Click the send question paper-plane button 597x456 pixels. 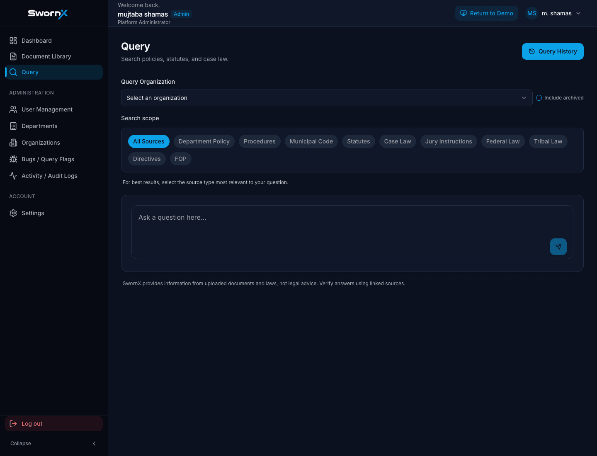pos(558,247)
